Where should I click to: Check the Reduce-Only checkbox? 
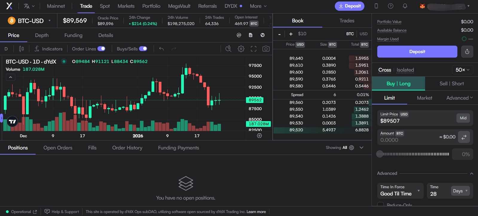(x=381, y=205)
